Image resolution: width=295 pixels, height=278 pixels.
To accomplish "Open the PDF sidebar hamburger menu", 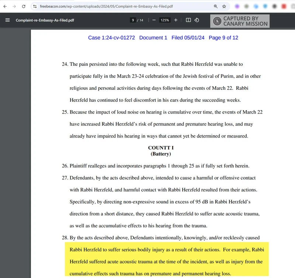I will 7,20.
